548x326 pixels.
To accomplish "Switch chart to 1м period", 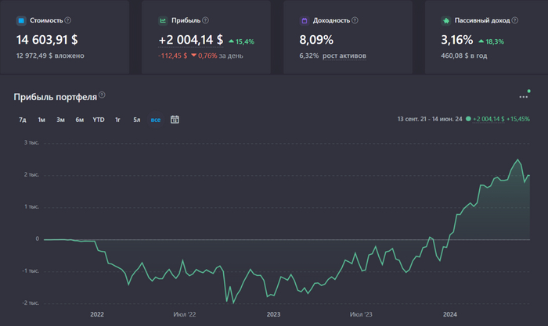I will [41, 120].
